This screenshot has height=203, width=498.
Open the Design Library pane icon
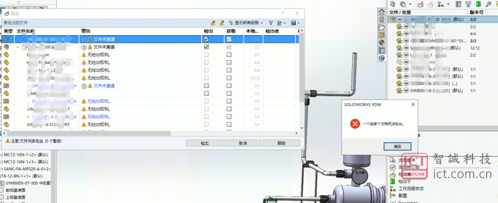coord(382,20)
